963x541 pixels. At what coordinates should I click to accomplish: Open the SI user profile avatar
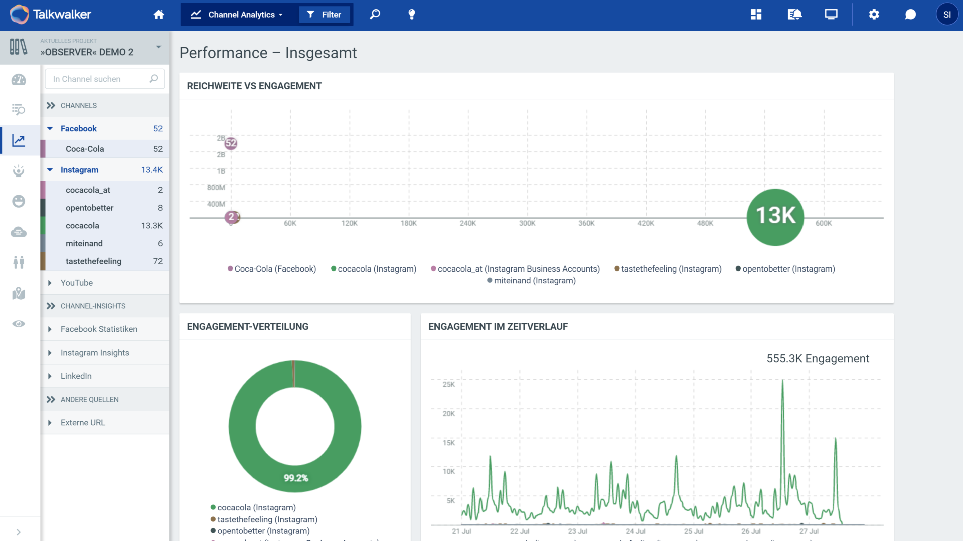(947, 14)
